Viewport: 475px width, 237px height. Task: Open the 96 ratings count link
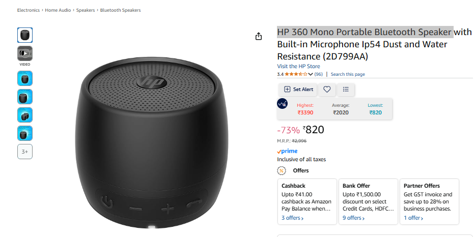click(318, 74)
